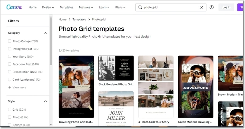Expand the Features dropdown menu
Viewport: 245px width, 129px height.
point(86,7)
